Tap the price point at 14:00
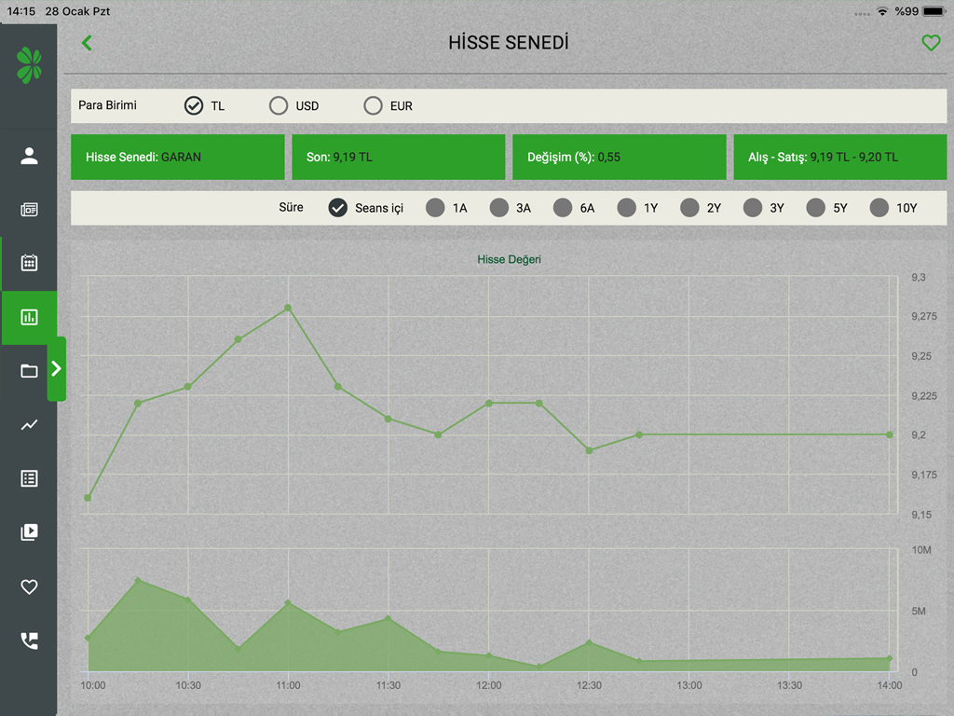Viewport: 954px width, 716px height. (890, 434)
